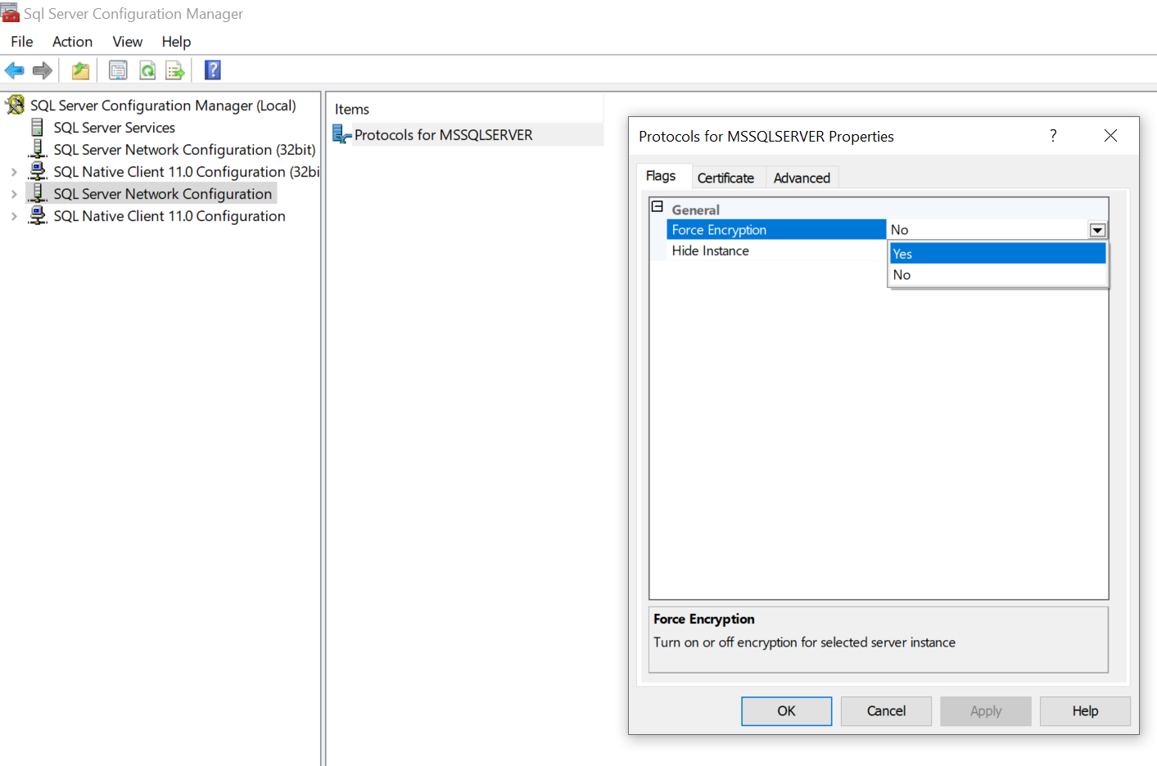This screenshot has width=1157, height=766.
Task: Expand the SQL Server Network Configuration tree node
Action: click(x=15, y=193)
